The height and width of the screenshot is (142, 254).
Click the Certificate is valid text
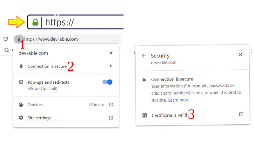tap(169, 115)
